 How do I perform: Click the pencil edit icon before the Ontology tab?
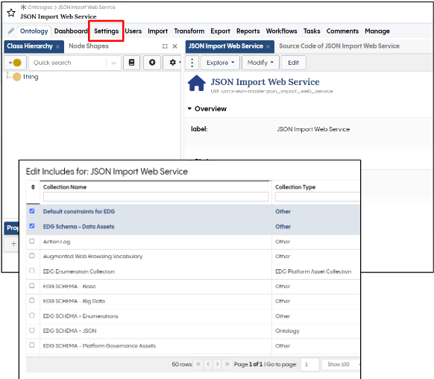[10, 31]
